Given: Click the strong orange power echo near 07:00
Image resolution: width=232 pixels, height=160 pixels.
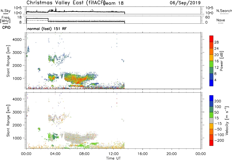Looking at the screenshot, I should coord(77,79).
